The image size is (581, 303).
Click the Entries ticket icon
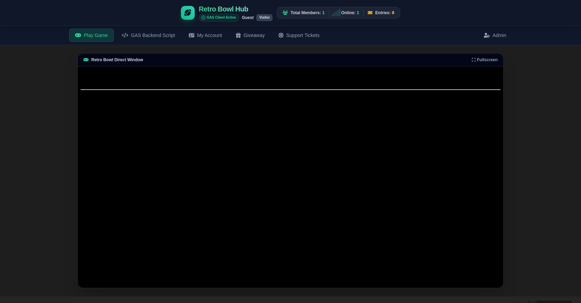pyautogui.click(x=370, y=13)
